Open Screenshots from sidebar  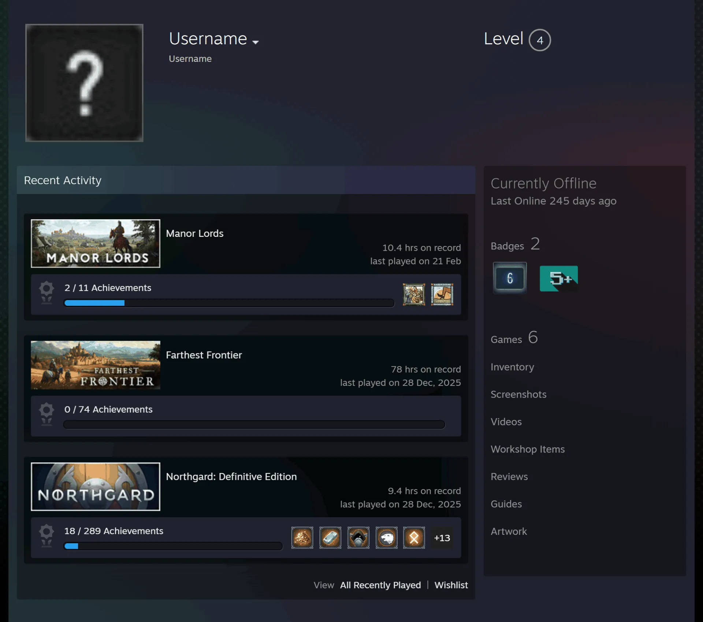(518, 394)
